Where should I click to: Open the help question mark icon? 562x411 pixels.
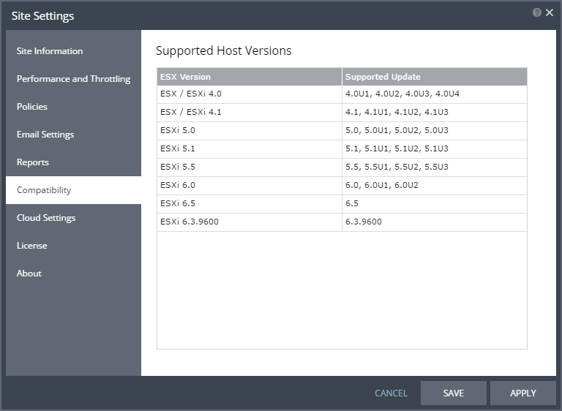click(536, 12)
